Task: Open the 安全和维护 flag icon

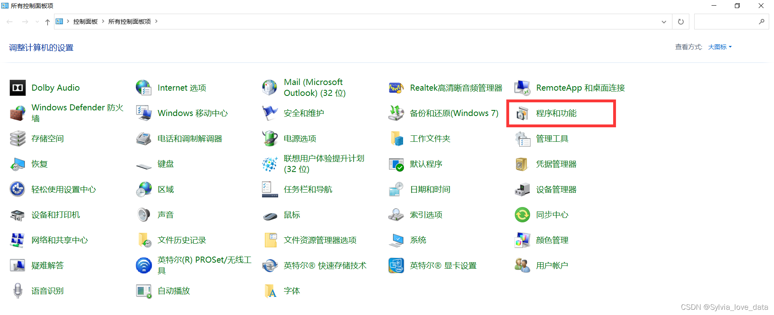Action: tap(270, 113)
